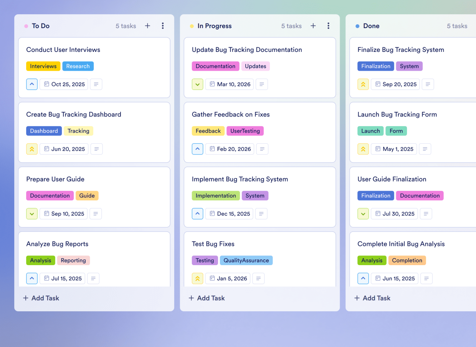Click Add Task in the To Do column
Viewport: 476px width, 347px height.
click(41, 298)
